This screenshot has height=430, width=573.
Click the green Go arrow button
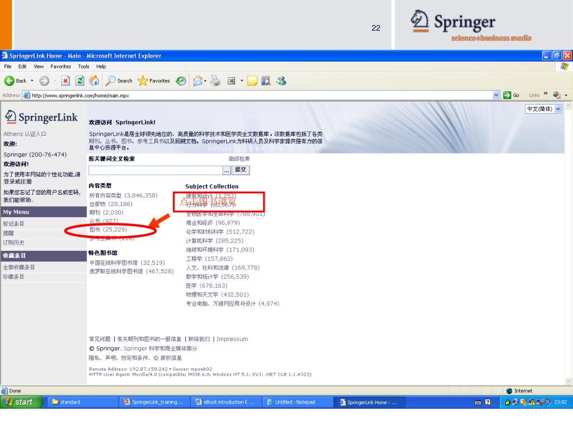tap(507, 95)
